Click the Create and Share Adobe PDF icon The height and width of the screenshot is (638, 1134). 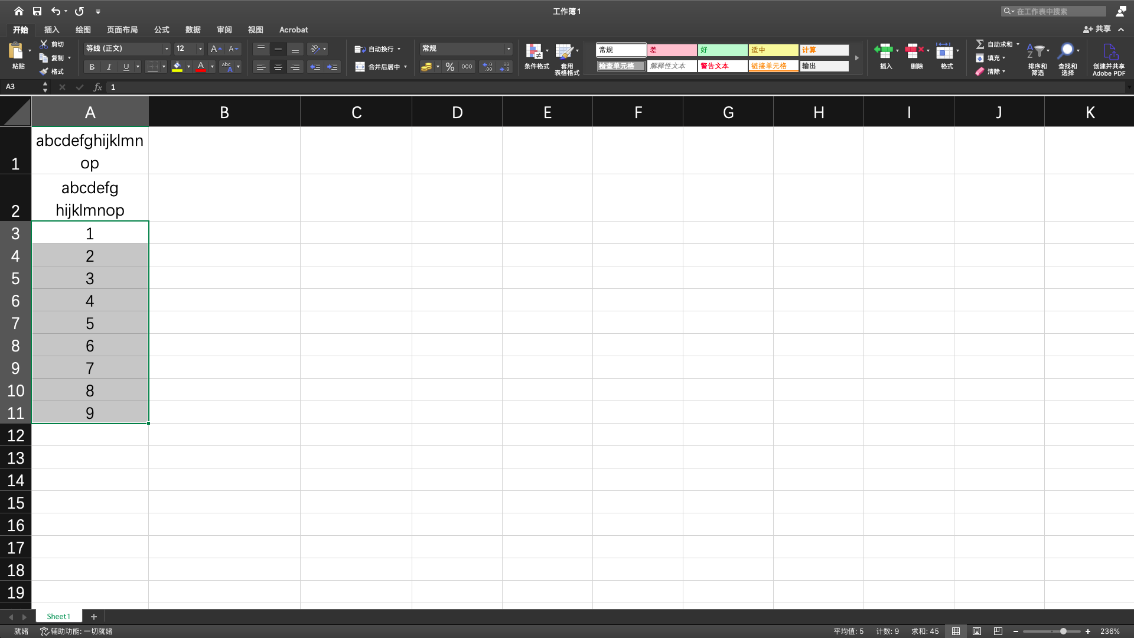click(x=1109, y=58)
